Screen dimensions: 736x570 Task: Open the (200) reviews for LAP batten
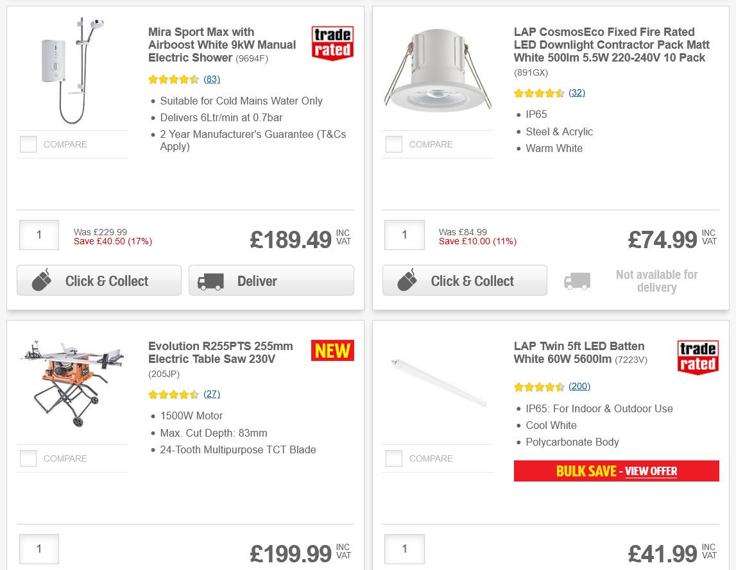[x=579, y=386]
